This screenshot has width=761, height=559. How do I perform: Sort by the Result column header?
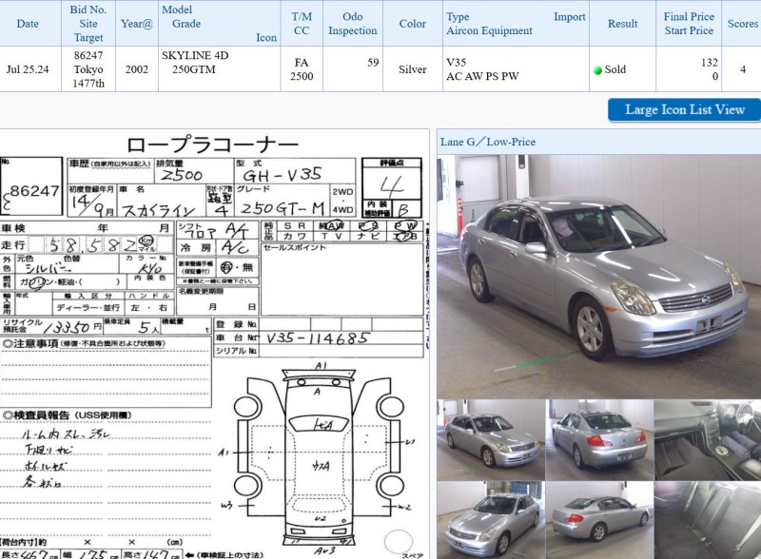point(622,24)
